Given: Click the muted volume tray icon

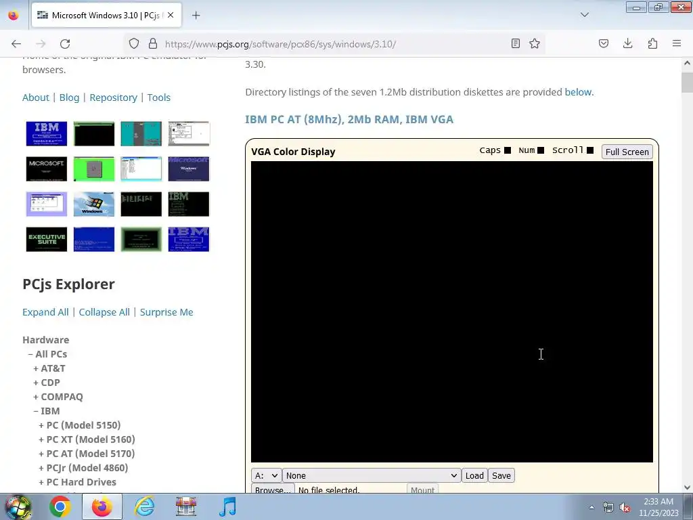Looking at the screenshot, I should (x=625, y=508).
